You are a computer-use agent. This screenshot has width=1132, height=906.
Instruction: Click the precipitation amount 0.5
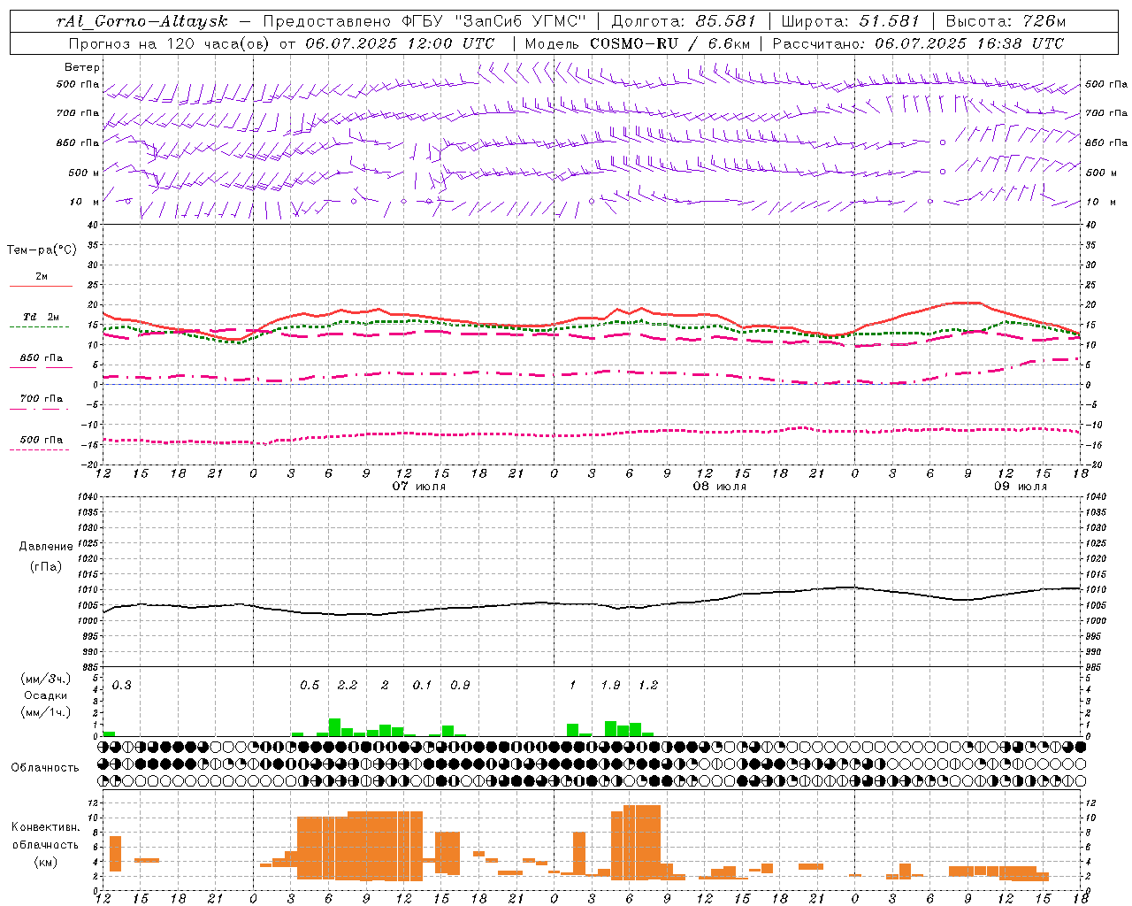click(x=310, y=686)
